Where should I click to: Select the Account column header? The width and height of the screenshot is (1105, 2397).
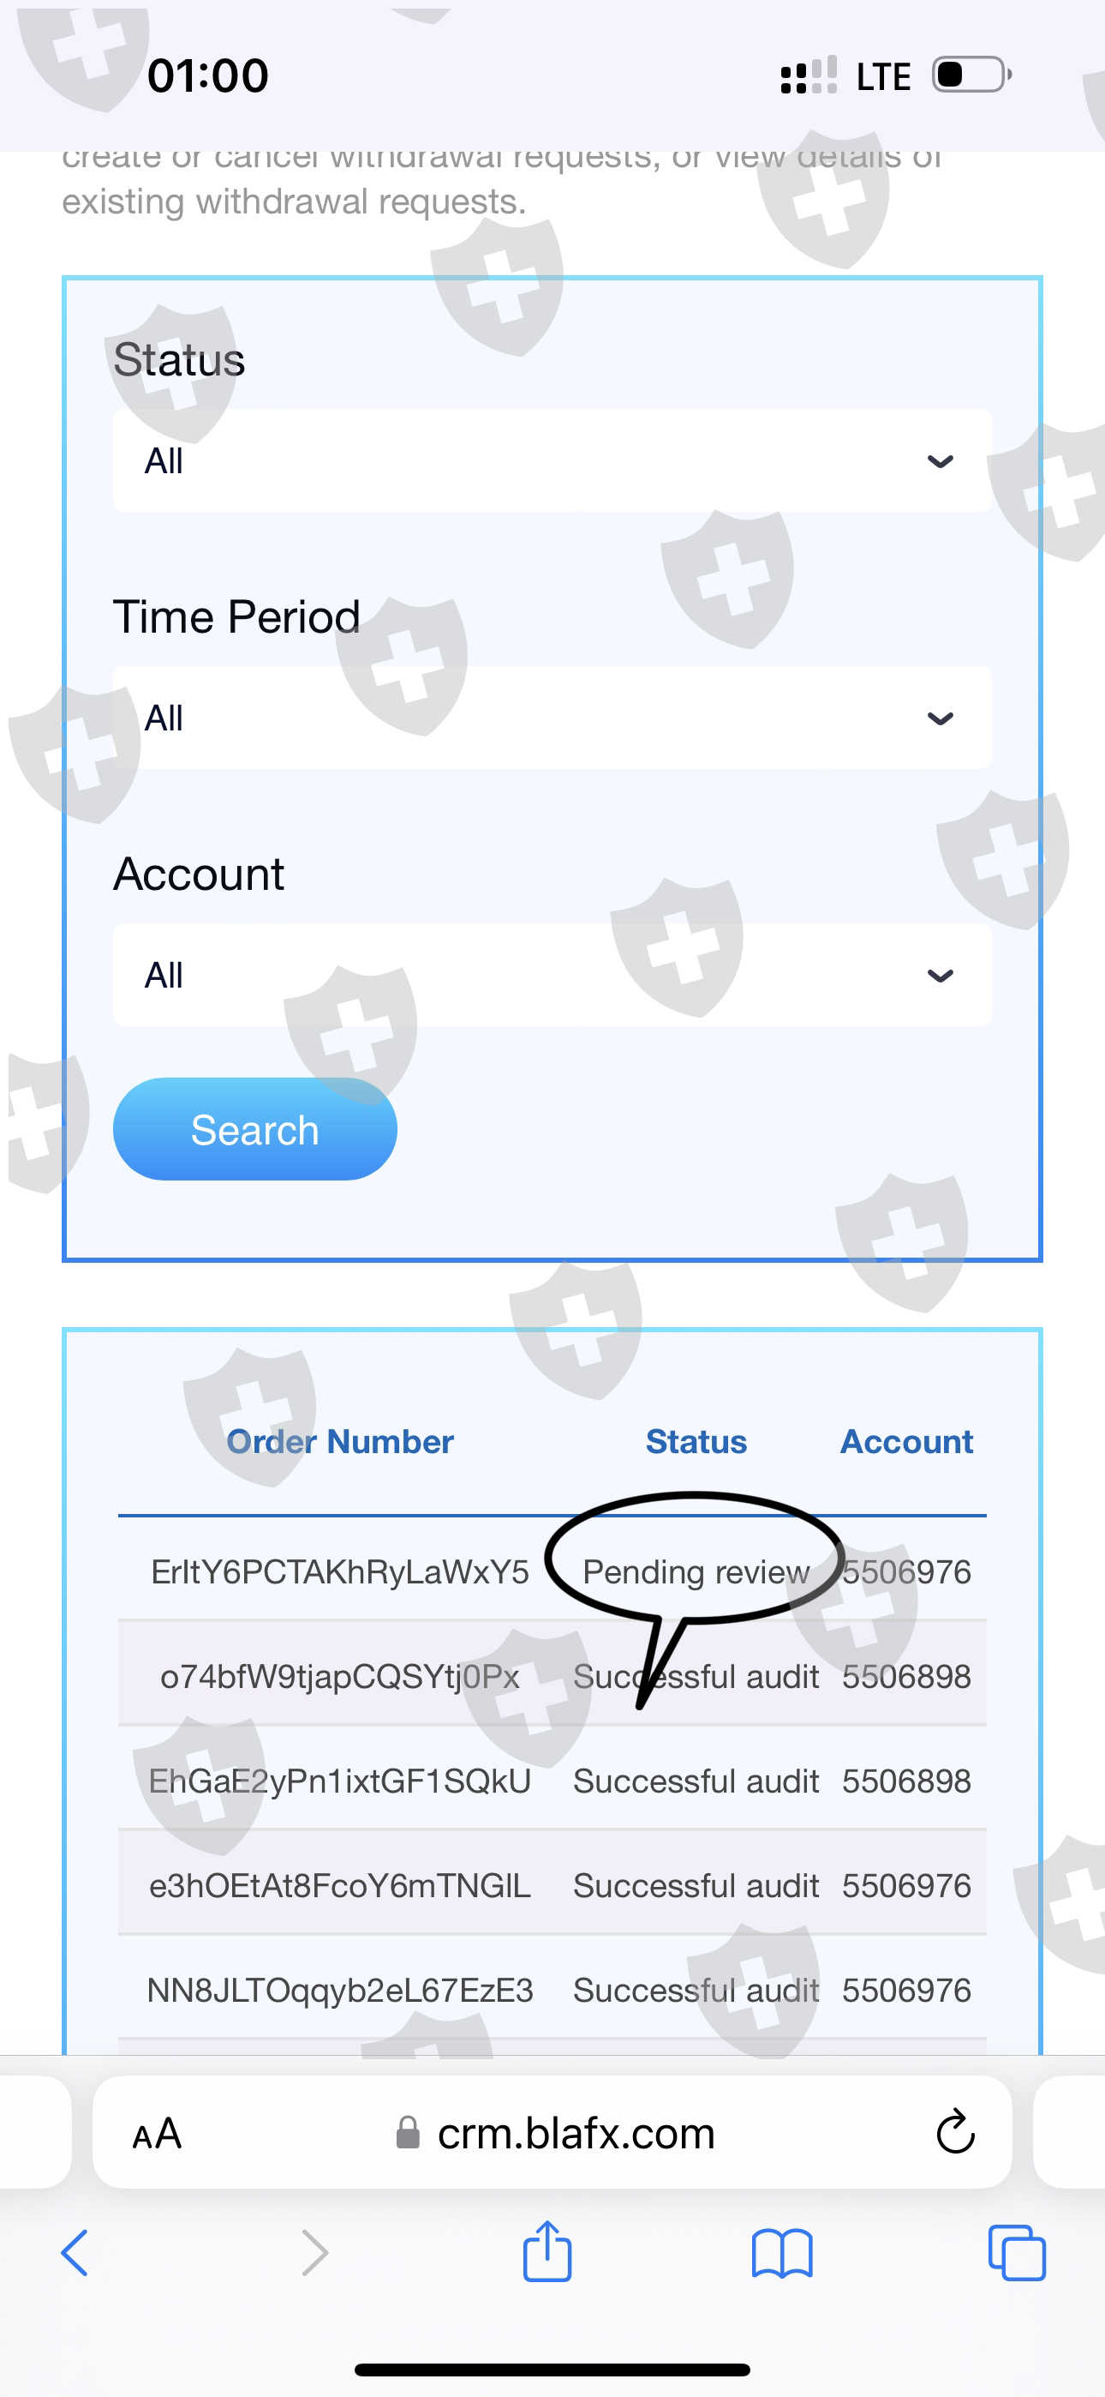point(907,1441)
